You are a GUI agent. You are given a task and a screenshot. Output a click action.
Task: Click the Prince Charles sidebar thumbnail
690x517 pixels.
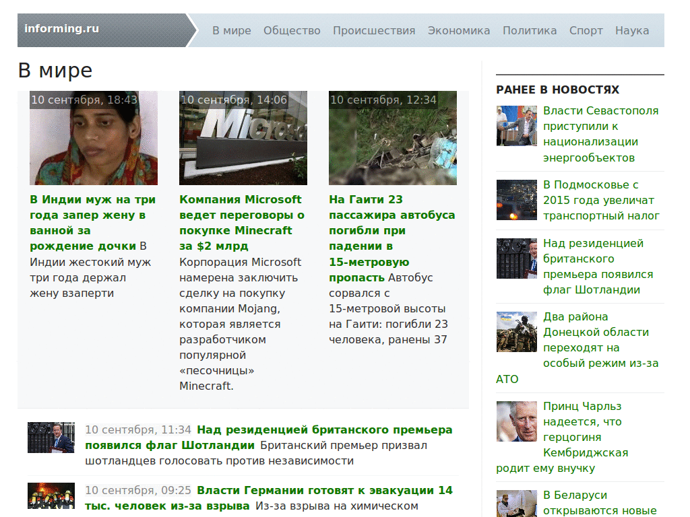pos(517,421)
